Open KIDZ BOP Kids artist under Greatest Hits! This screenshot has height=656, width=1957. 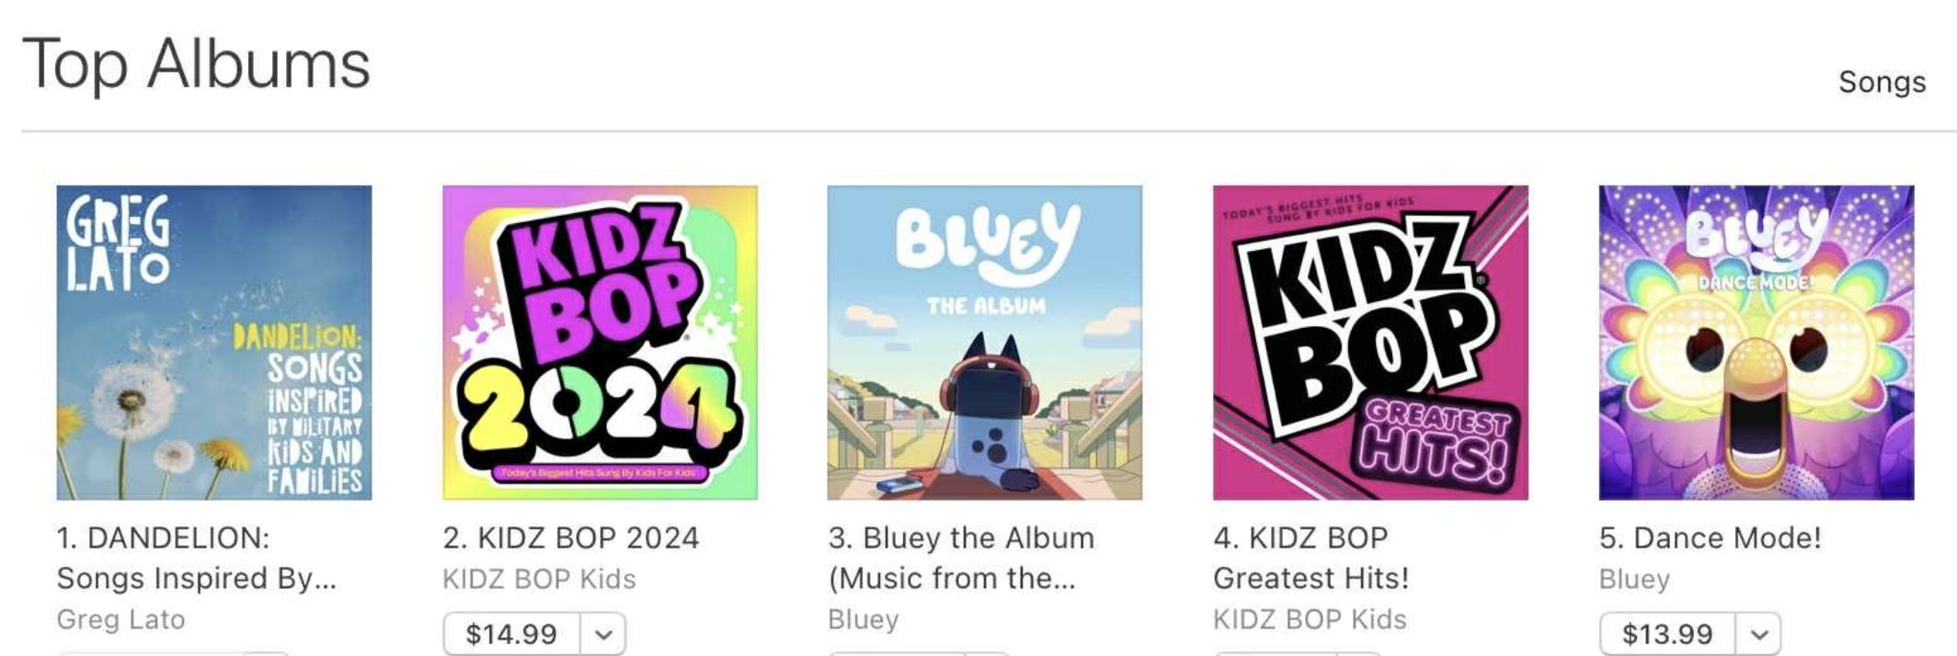tap(1310, 619)
